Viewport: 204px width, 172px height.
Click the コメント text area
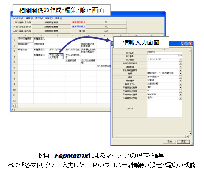(x=164, y=109)
